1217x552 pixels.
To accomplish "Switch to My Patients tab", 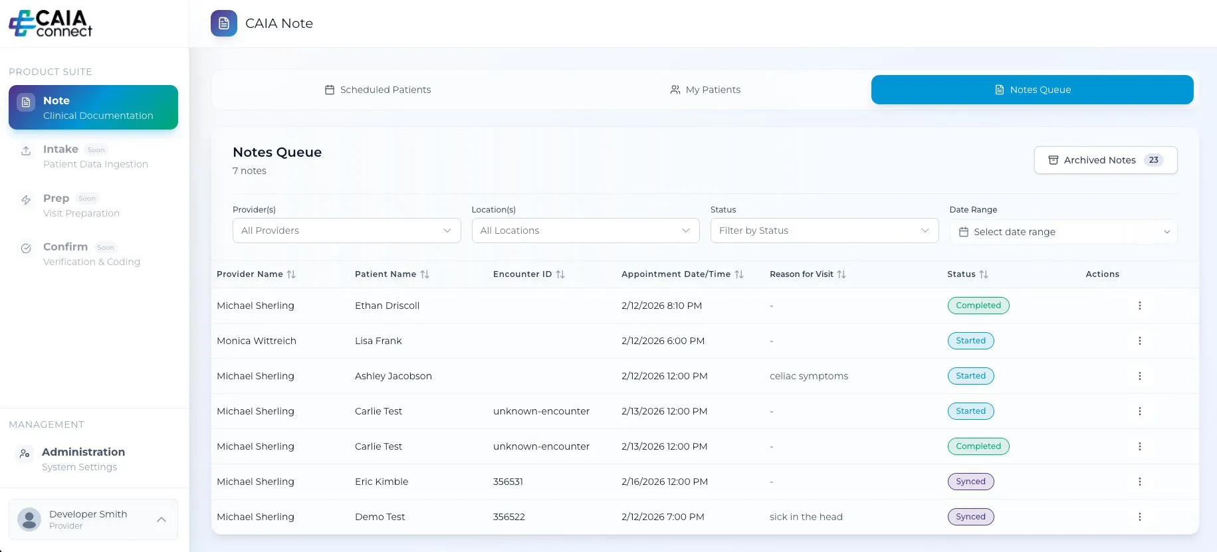I will pyautogui.click(x=705, y=90).
